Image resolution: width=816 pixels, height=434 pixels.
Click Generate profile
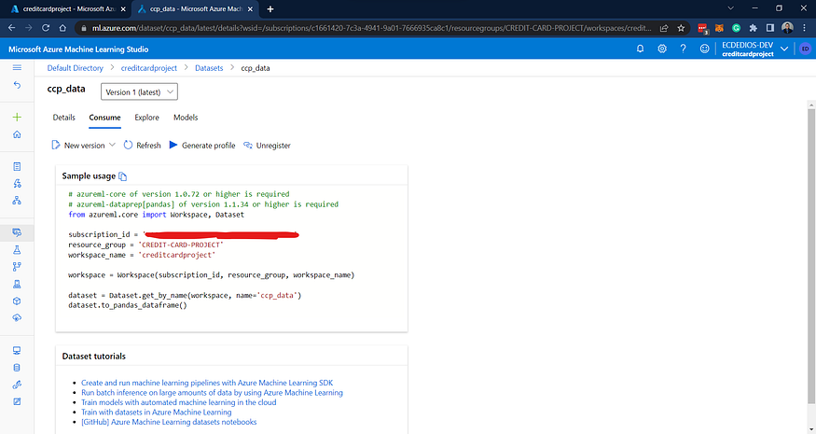(202, 146)
